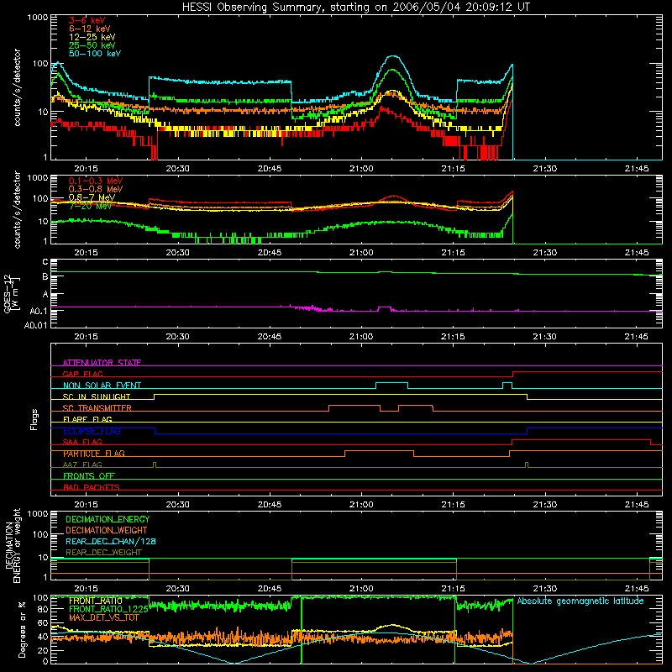
Task: Click the 21:00 tick label under the keV panel
Action: click(x=361, y=169)
